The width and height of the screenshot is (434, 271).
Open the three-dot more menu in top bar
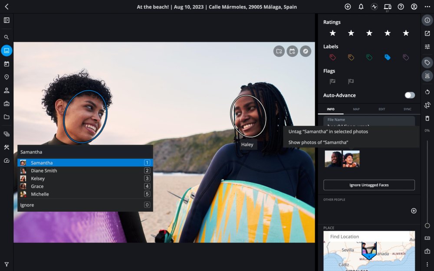[427, 7]
